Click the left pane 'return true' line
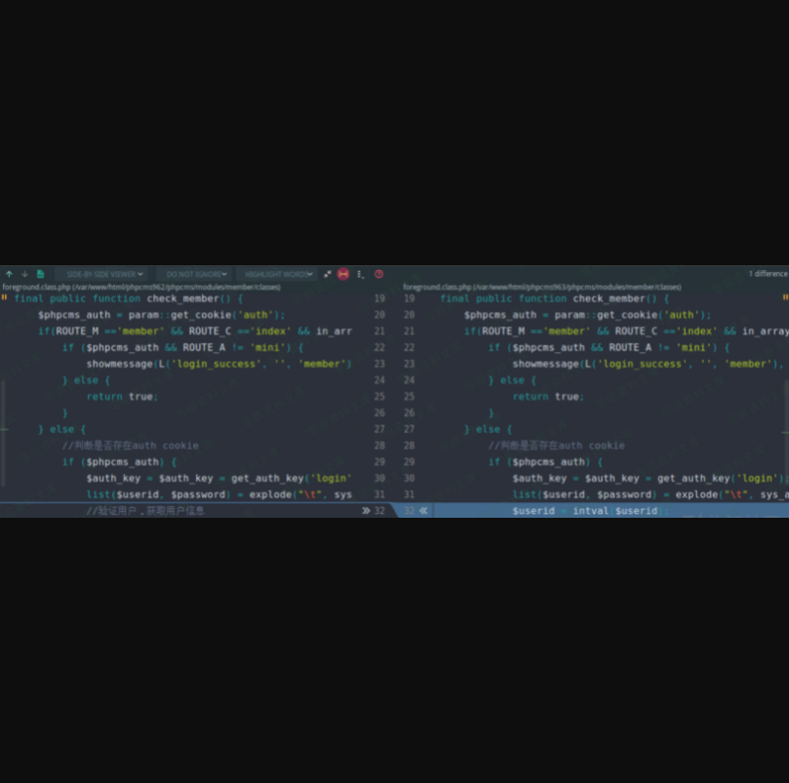 click(121, 396)
